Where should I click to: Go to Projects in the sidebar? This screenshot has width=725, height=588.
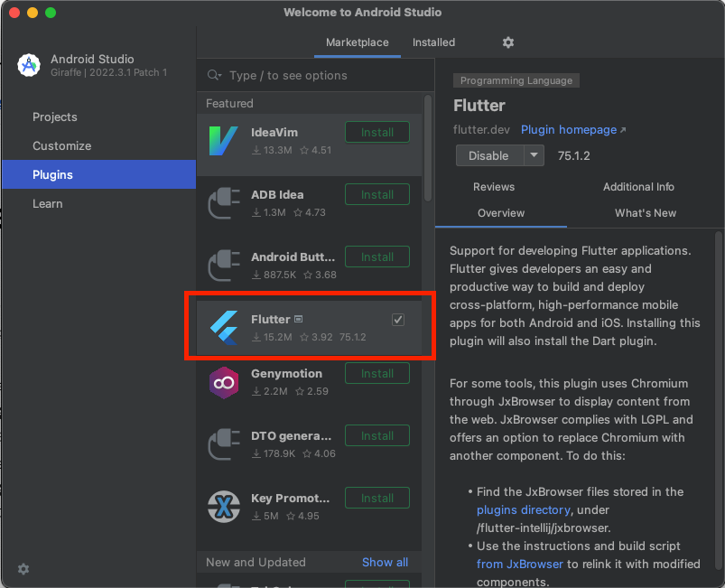point(99,117)
